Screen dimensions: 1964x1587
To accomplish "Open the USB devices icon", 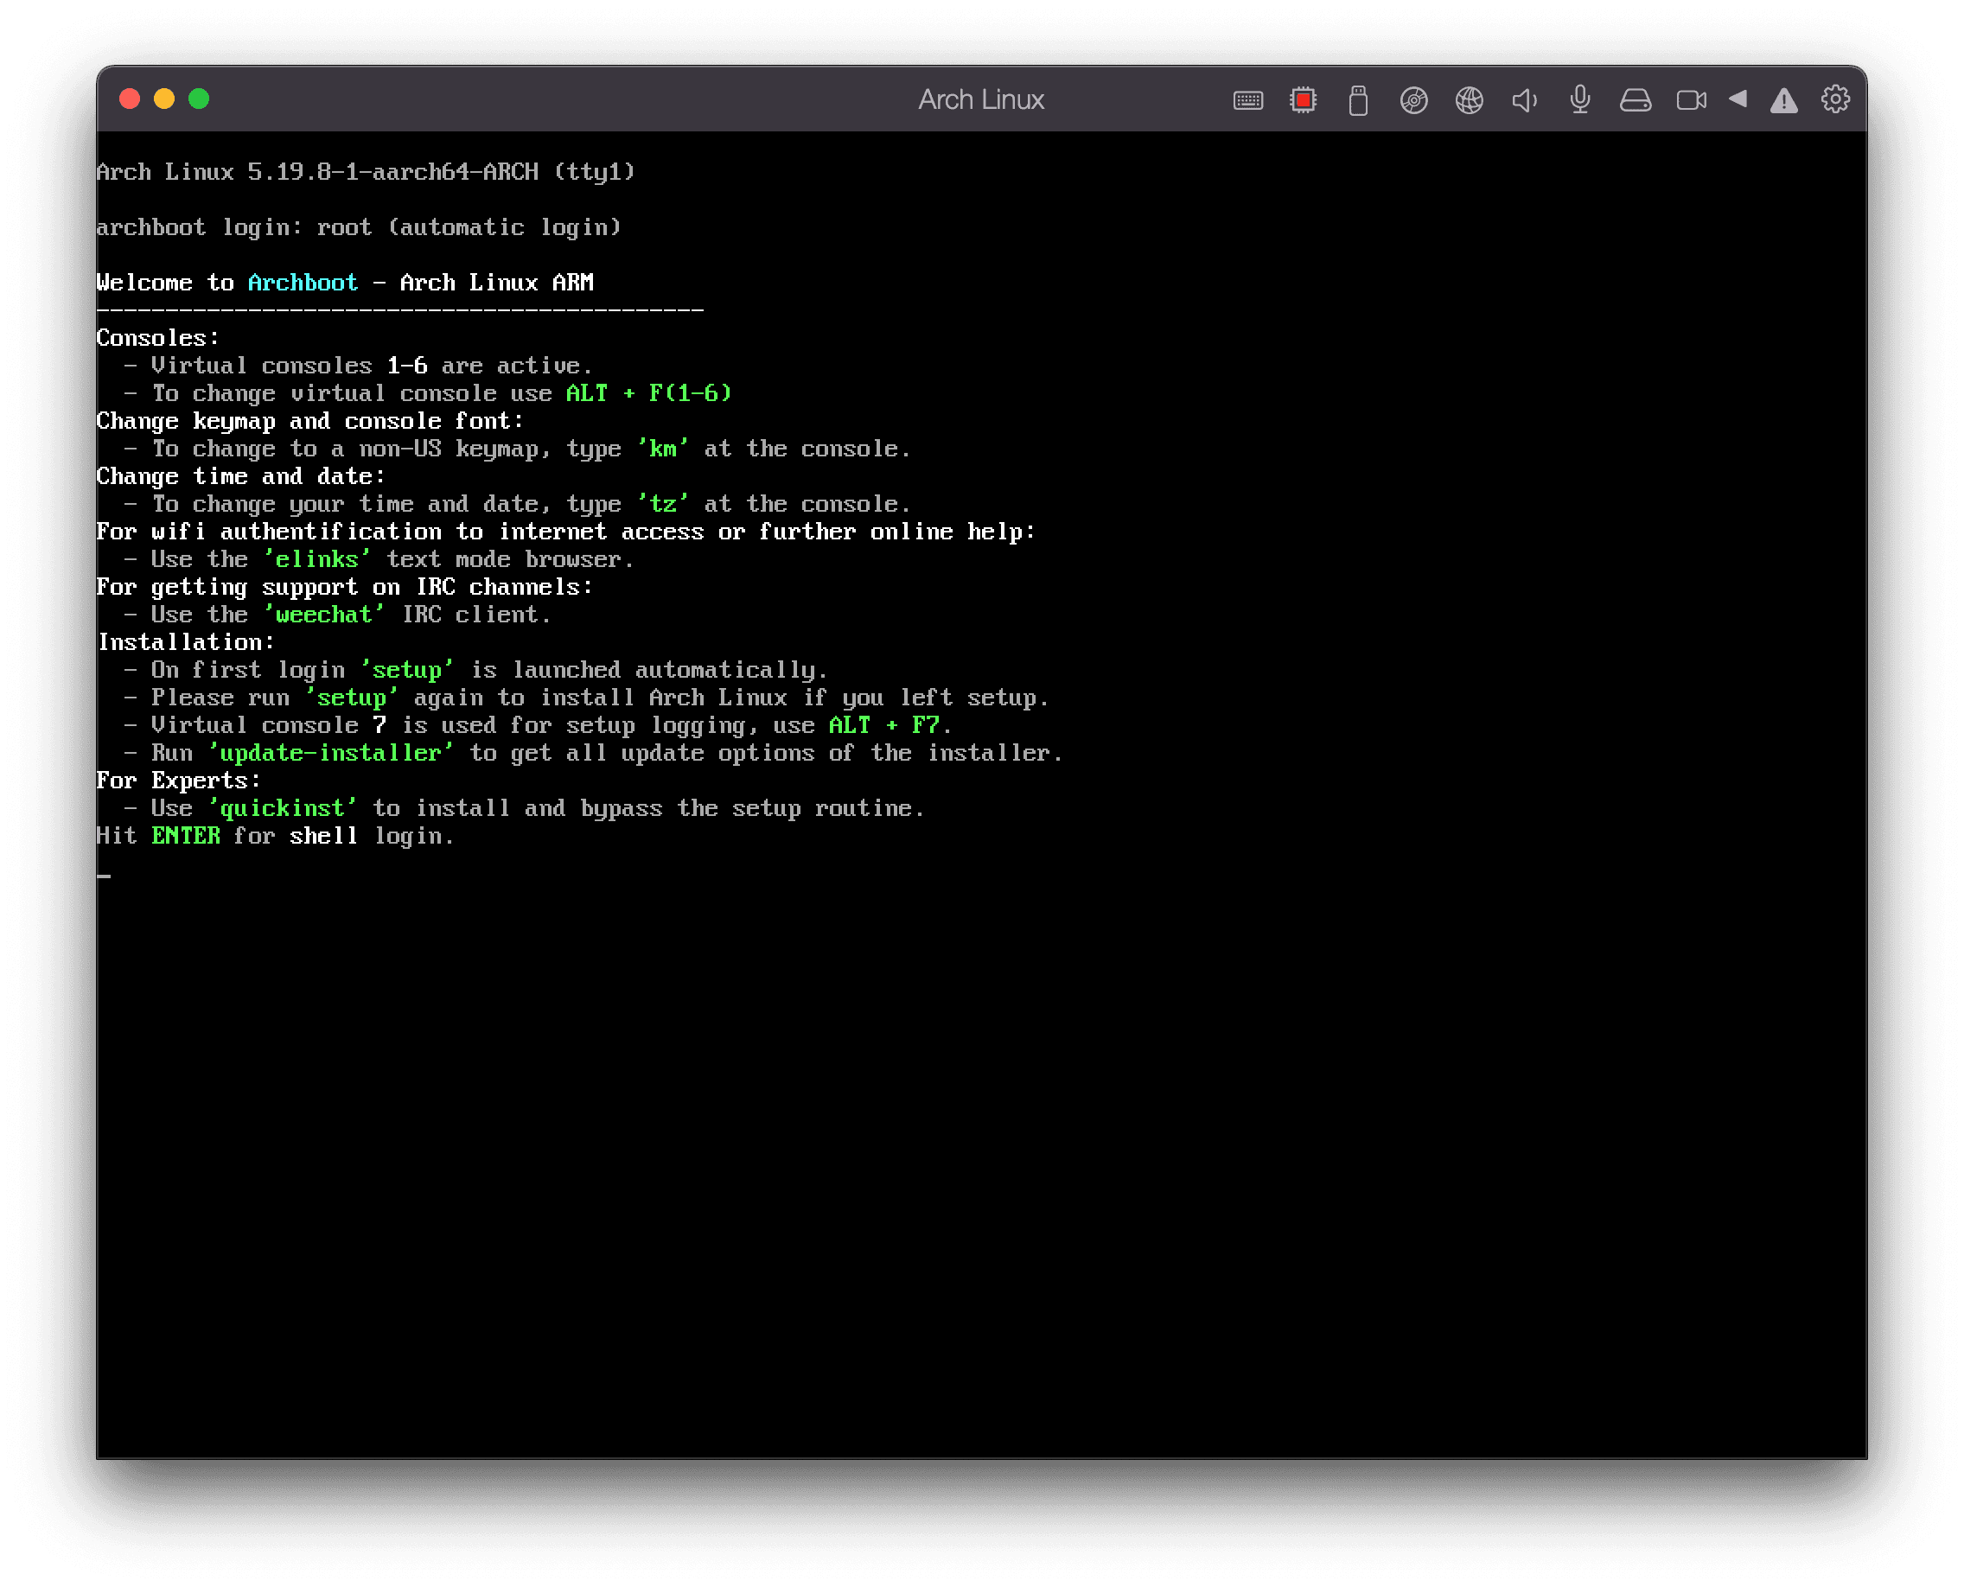I will pos(1358,99).
